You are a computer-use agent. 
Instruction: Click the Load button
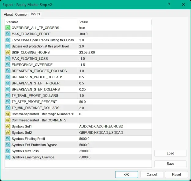pyautogui.click(x=170, y=153)
